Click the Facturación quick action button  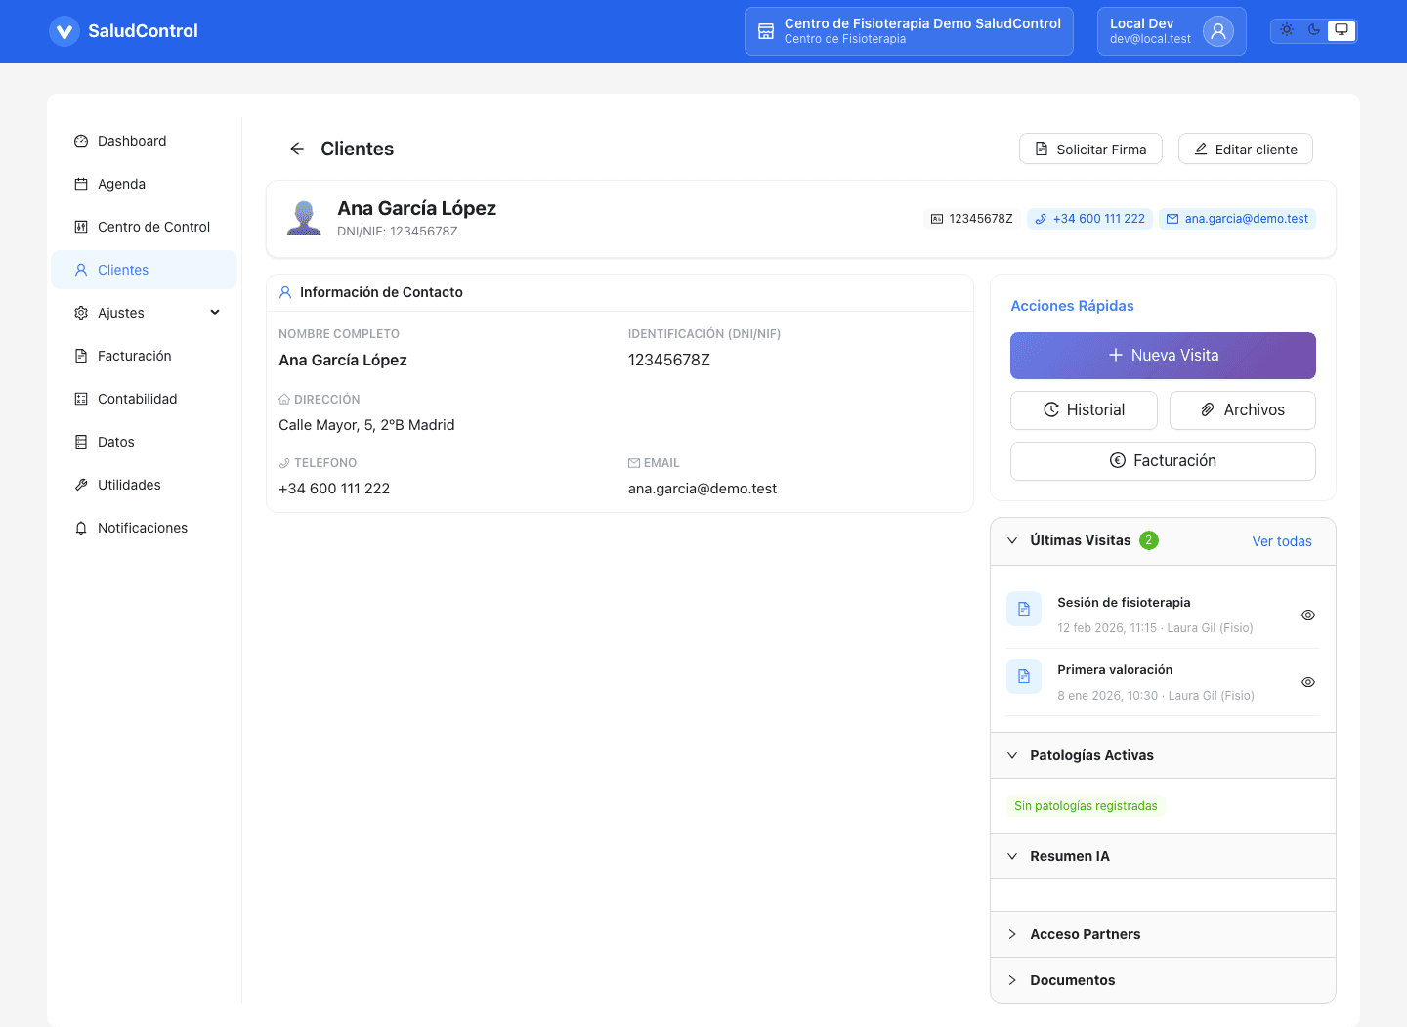(x=1163, y=461)
